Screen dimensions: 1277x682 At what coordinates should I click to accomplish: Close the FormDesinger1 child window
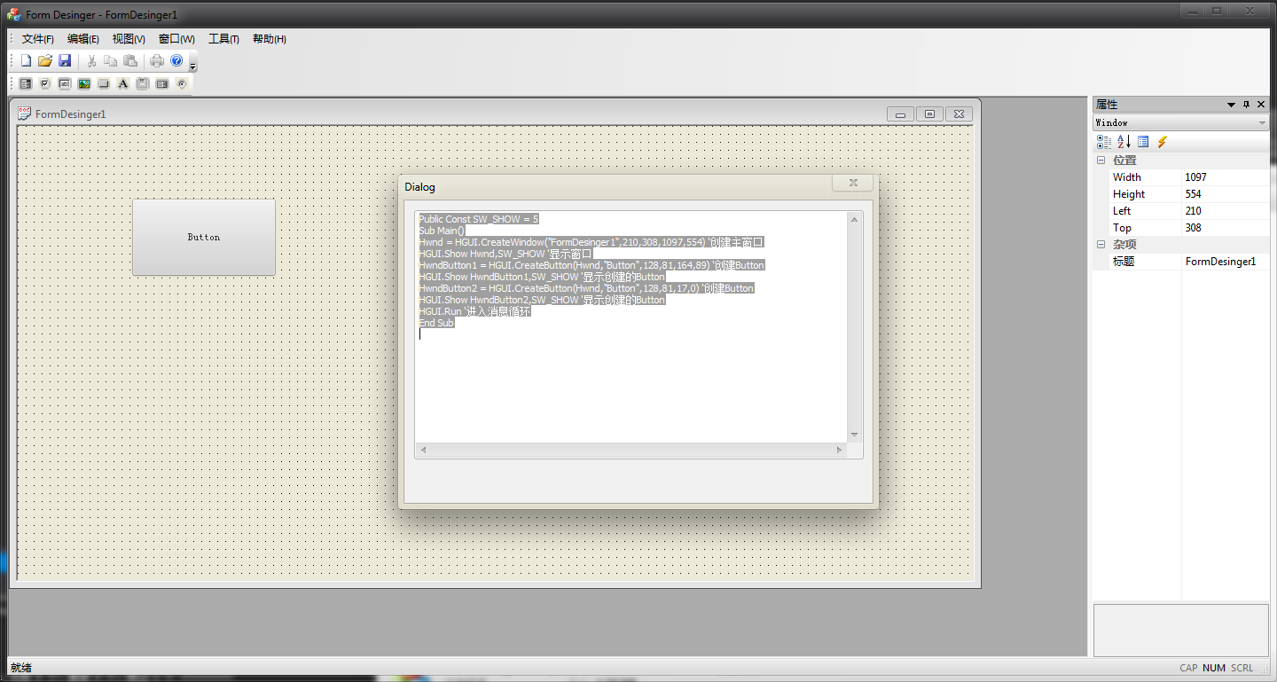point(959,114)
